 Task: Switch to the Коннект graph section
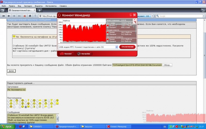[x=66, y=54]
